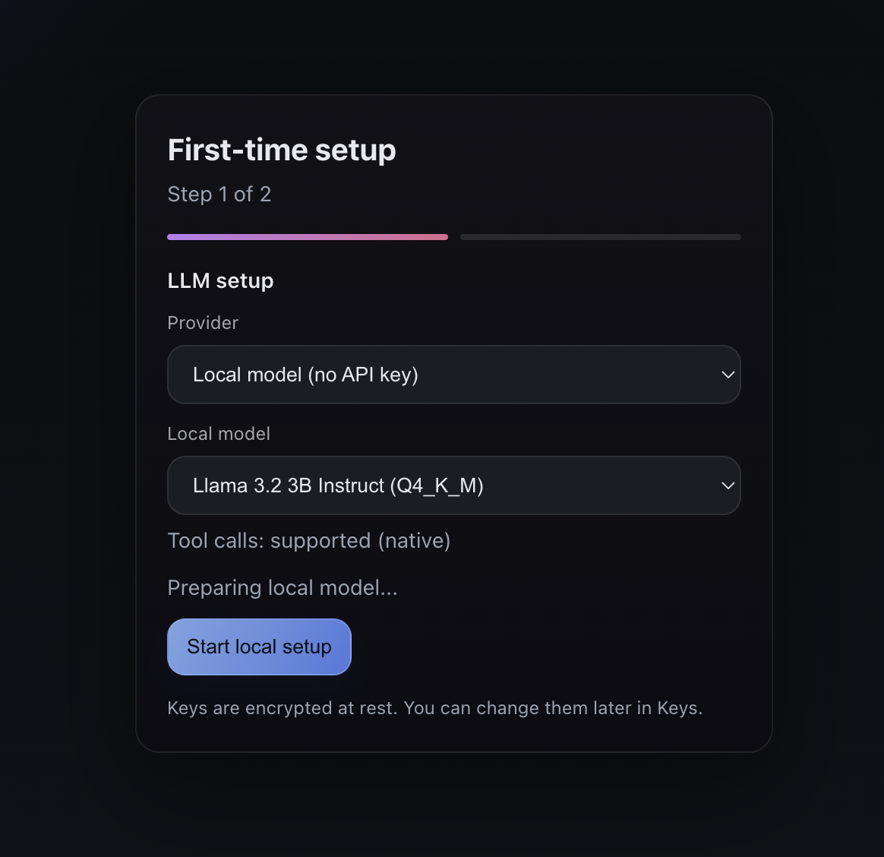Screen dimensions: 884x857
Task: Click 'You can change them later in Keys' text
Action: (x=553, y=708)
